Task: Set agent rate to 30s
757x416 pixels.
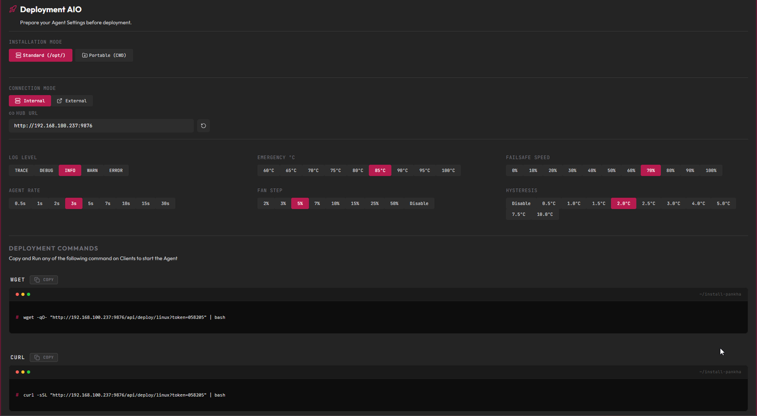Action: tap(165, 204)
